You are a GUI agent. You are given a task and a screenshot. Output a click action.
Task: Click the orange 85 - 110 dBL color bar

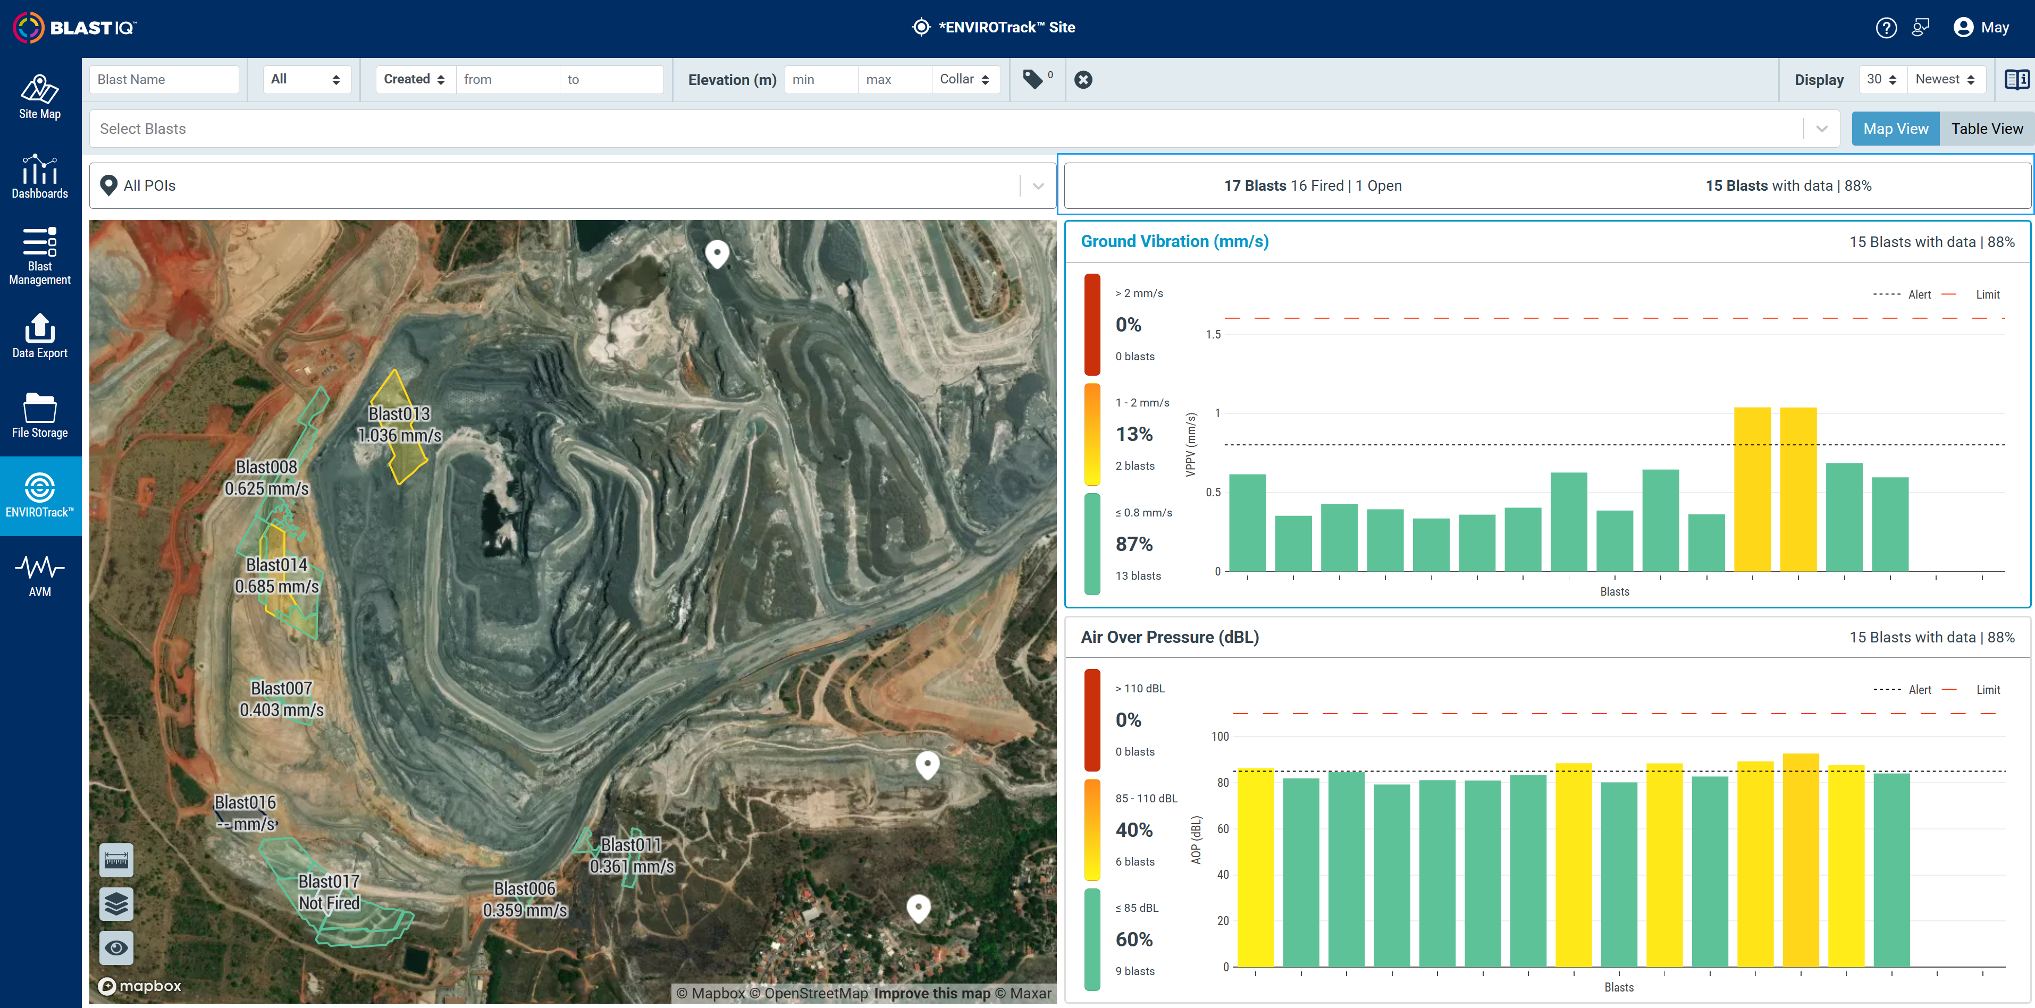click(x=1092, y=829)
